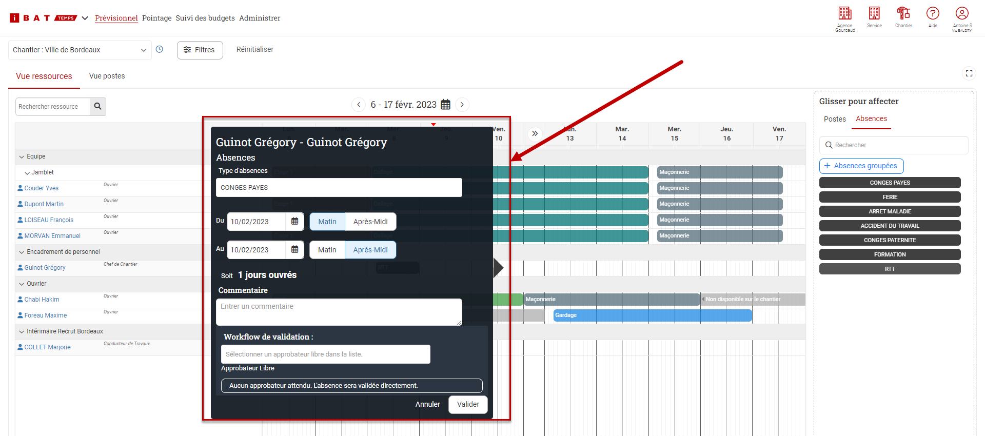Open the calendar icon beside date range
The width and height of the screenshot is (985, 436).
pyautogui.click(x=446, y=105)
